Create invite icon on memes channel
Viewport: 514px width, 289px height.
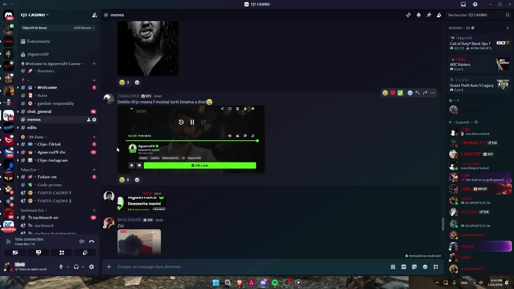pos(89,120)
